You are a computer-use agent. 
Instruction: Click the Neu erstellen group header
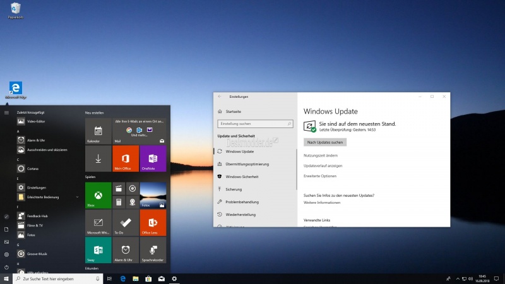(94, 113)
